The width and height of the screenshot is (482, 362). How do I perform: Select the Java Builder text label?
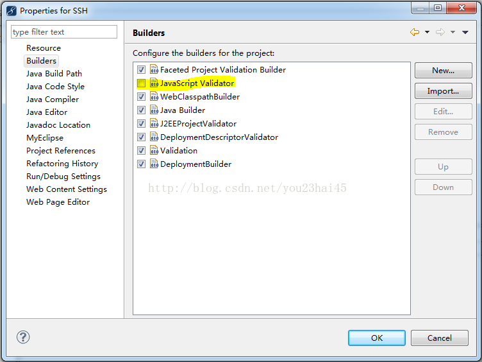click(x=183, y=110)
